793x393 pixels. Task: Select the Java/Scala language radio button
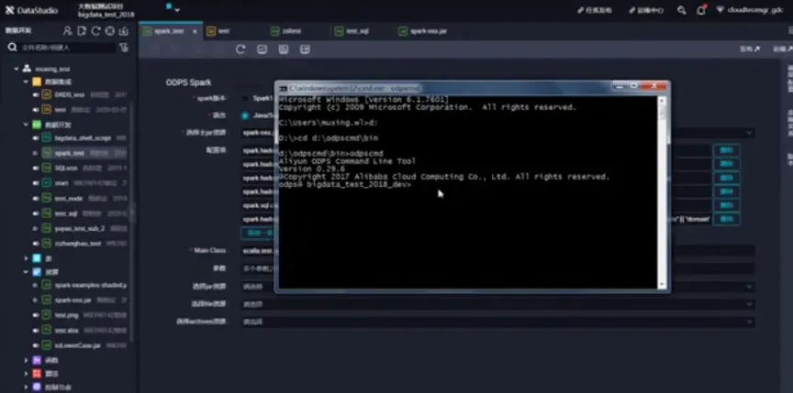pyautogui.click(x=245, y=115)
